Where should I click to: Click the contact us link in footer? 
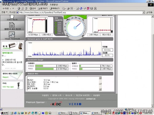pyautogui.click(x=91, y=99)
